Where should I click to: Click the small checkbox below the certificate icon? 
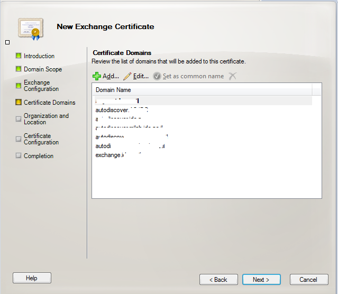pos(7,42)
